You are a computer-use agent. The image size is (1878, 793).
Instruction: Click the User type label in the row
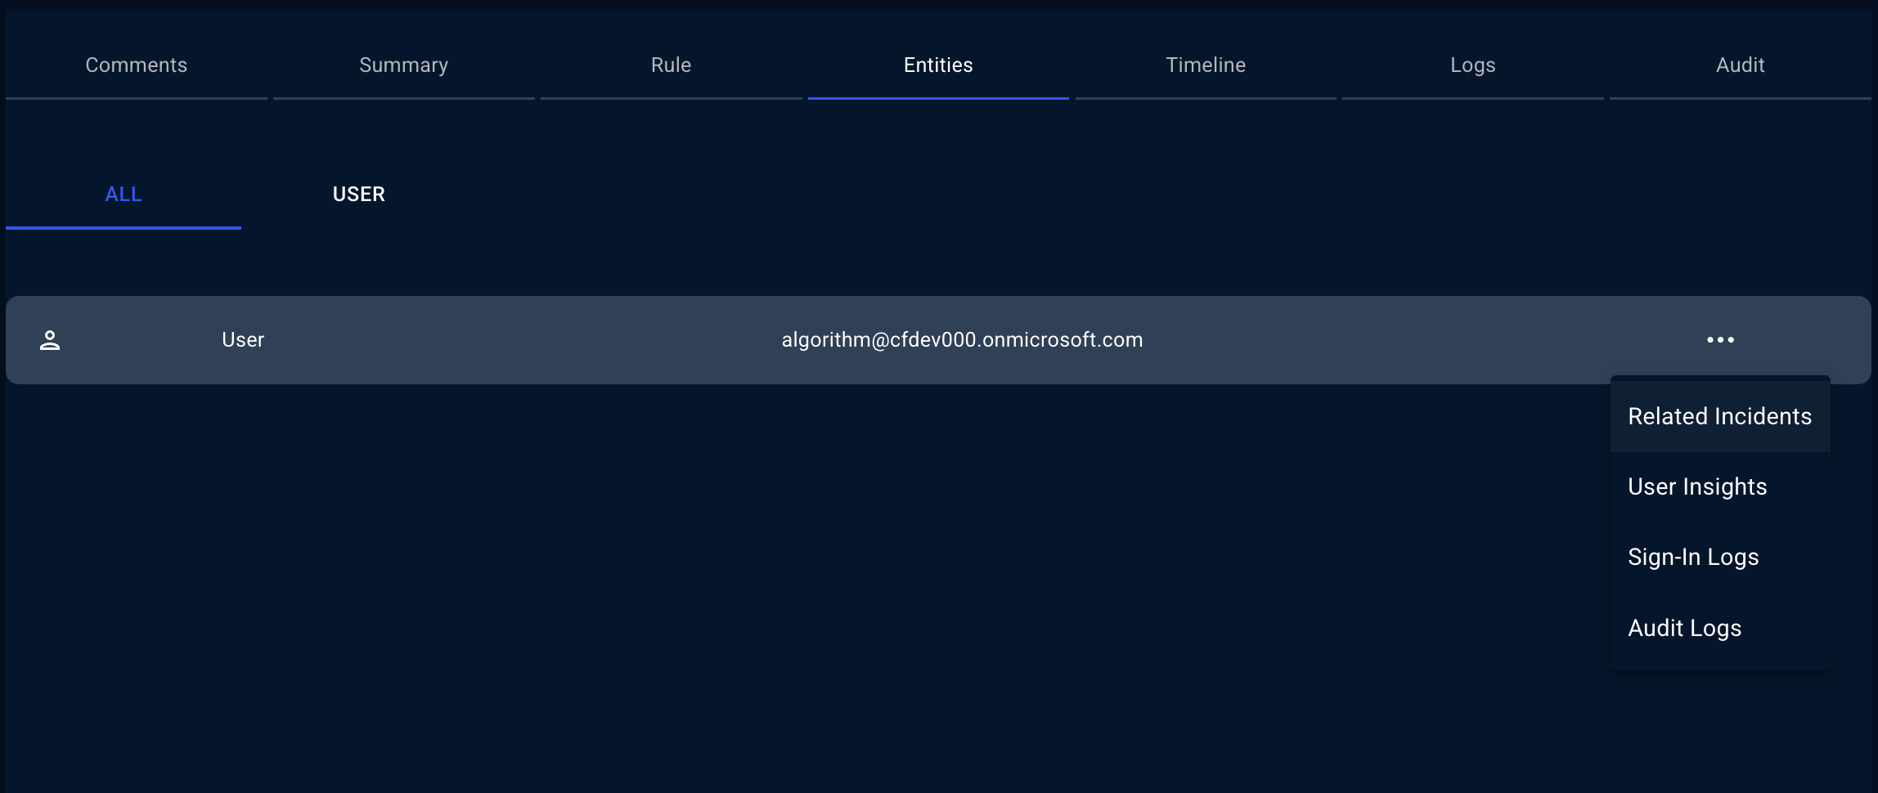243,339
